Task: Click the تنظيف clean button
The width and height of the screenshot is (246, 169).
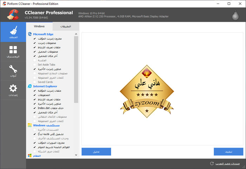Action: tap(228, 151)
